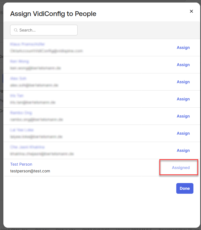Open the third blurred person name link
The width and height of the screenshot is (201, 230).
tap(18, 78)
